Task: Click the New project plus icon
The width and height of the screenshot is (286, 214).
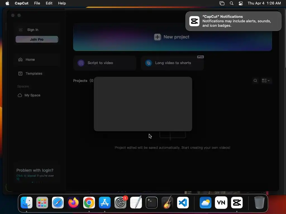Action: pyautogui.click(x=158, y=37)
